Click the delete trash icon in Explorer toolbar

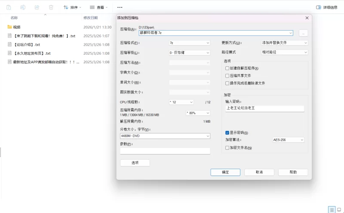(x=51, y=7)
